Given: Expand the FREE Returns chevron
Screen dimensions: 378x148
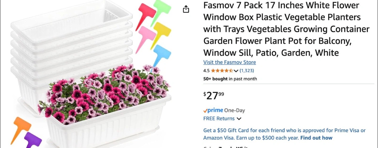Looking at the screenshot, I should click(239, 119).
